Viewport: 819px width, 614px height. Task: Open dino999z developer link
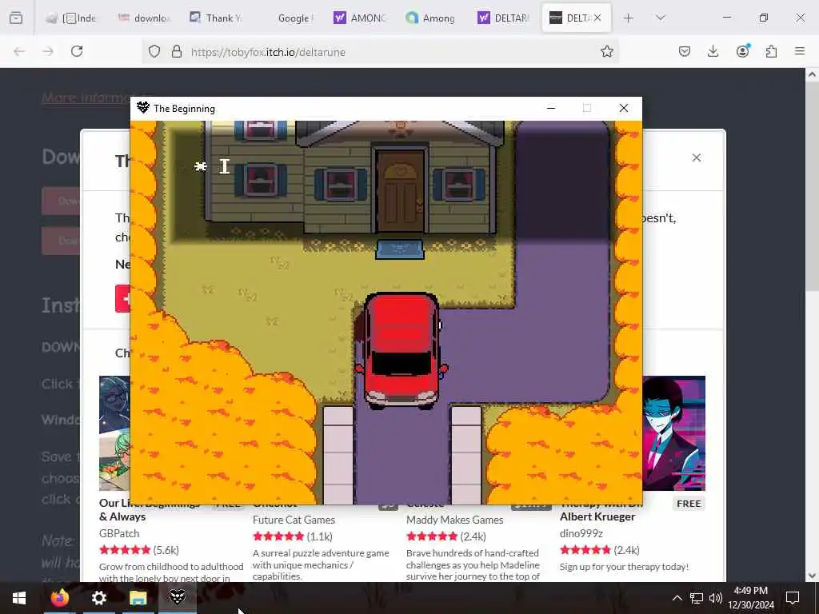coord(581,533)
